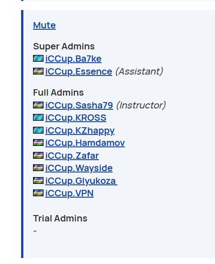The width and height of the screenshot is (215, 264).
Task: Click the flag icon beside iCCup.Hamdamov
Action: click(39, 143)
